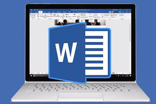Open the Cover Page dropdown
This screenshot has height=104, width=156.
pyautogui.click(x=33, y=14)
